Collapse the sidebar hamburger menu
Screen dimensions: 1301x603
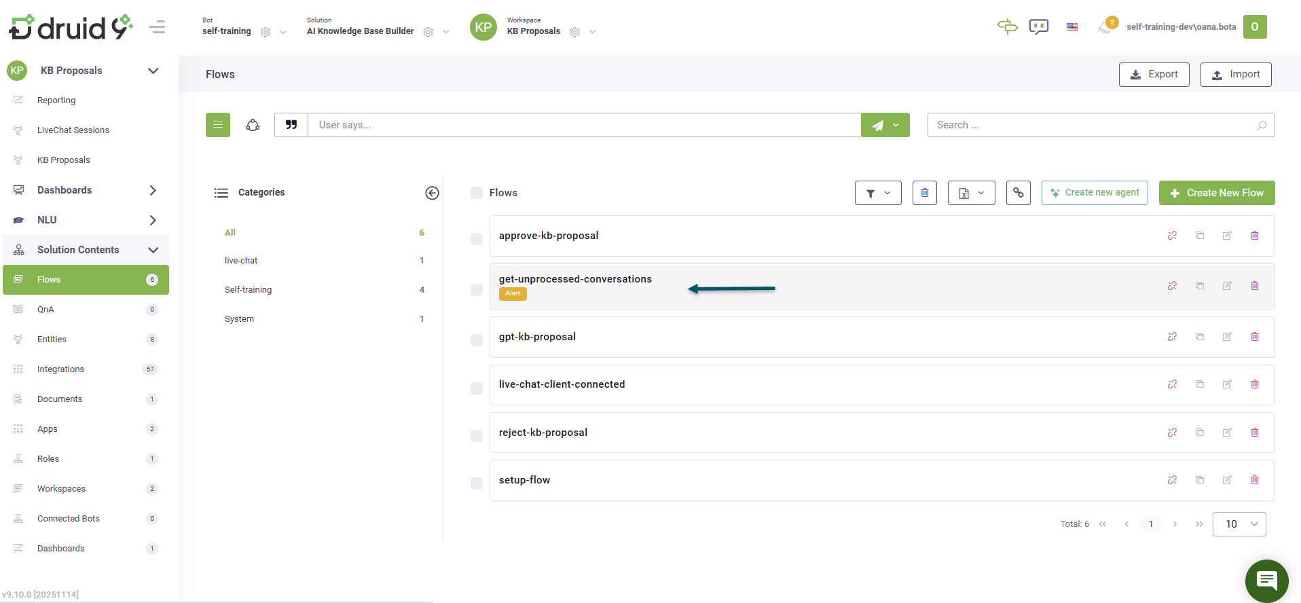point(157,27)
